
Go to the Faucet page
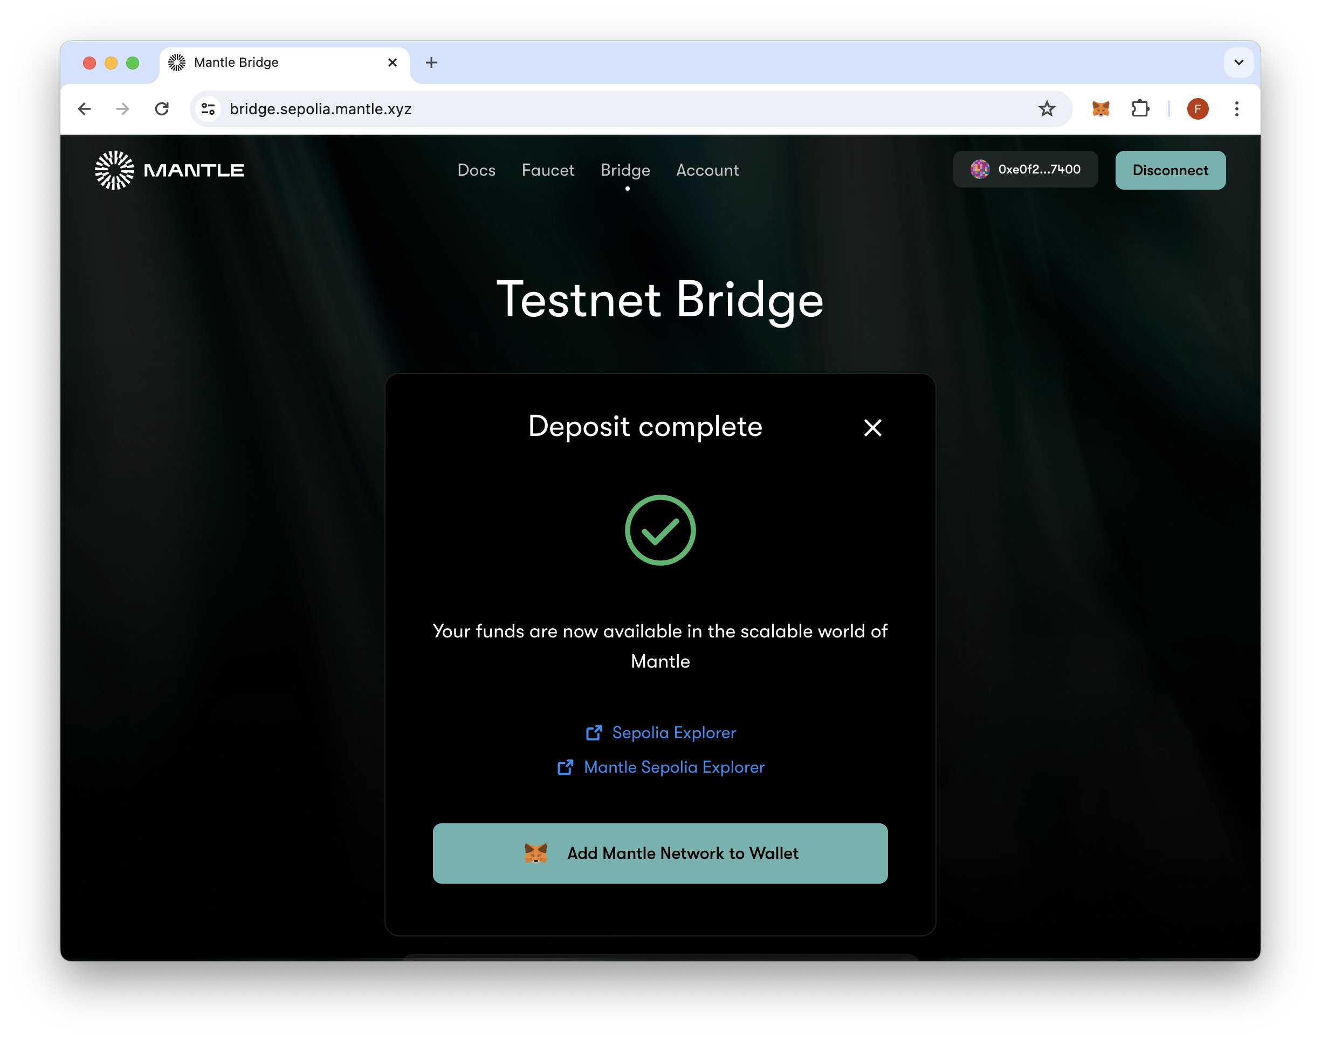coord(548,170)
